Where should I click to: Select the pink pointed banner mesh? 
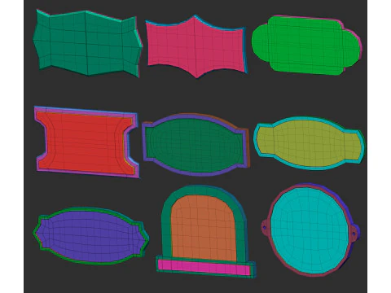point(195,46)
